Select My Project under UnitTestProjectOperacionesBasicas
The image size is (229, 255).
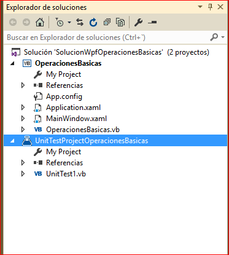click(x=64, y=152)
